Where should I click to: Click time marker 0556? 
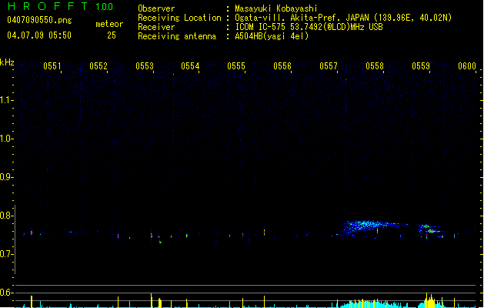point(282,66)
